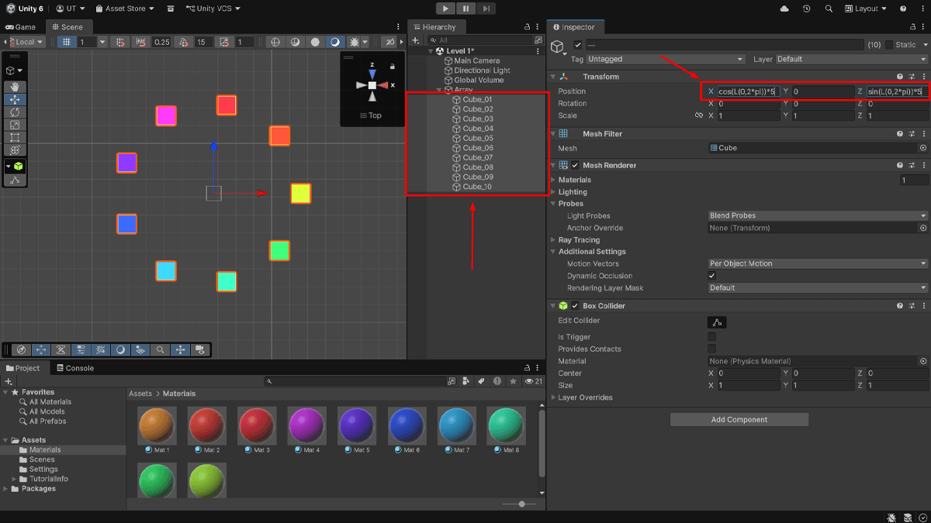Toggle the Dynamic Occlusion checkbox

tap(712, 276)
